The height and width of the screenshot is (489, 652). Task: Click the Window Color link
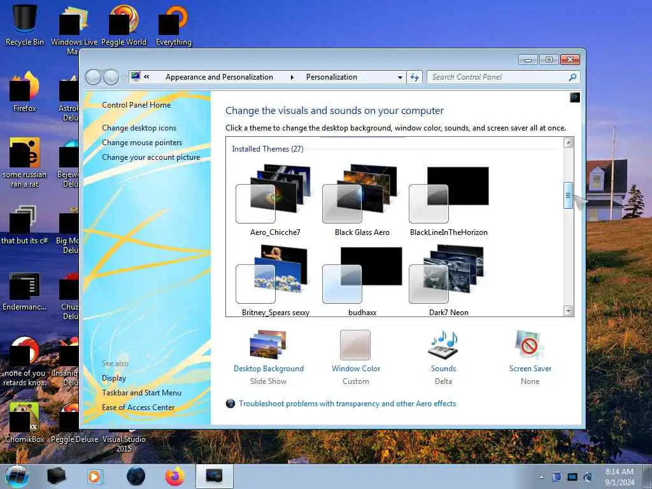tap(356, 369)
